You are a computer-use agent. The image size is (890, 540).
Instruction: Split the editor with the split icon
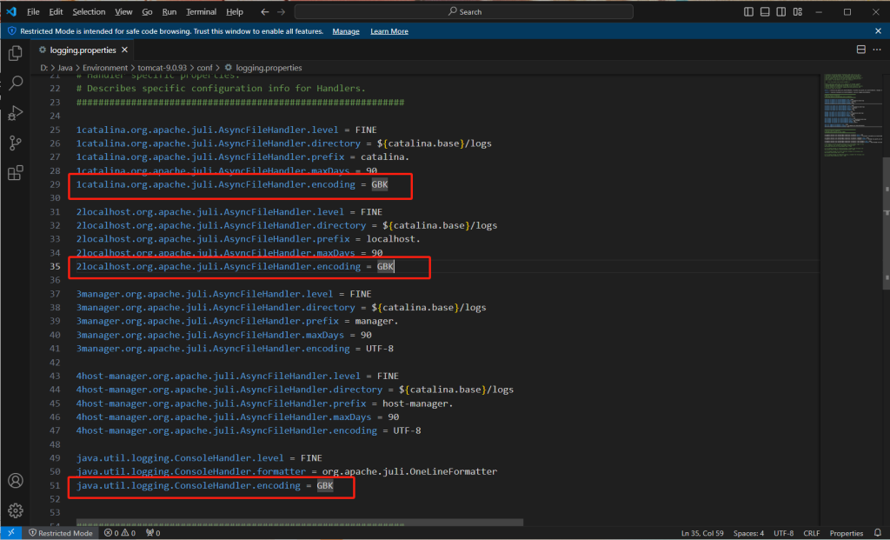pyautogui.click(x=861, y=50)
